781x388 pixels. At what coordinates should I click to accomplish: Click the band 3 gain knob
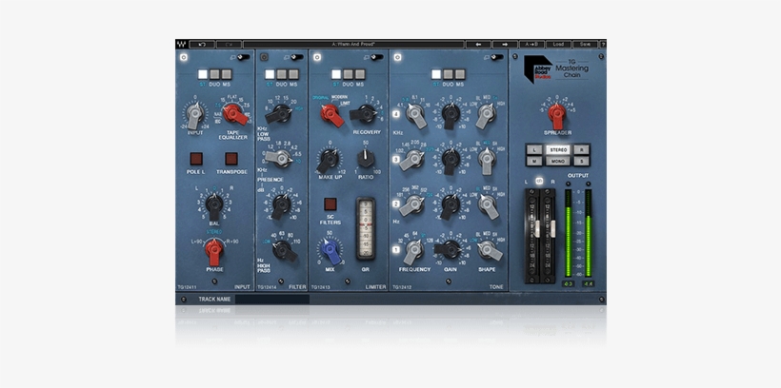point(451,159)
